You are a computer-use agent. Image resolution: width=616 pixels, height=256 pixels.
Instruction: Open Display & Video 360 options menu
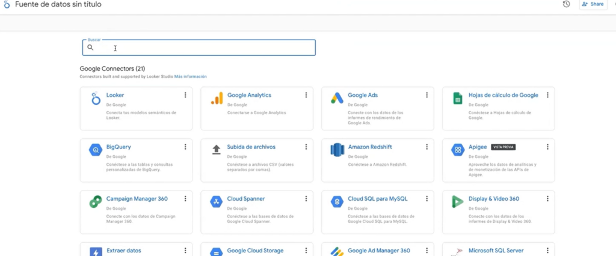[x=547, y=199]
